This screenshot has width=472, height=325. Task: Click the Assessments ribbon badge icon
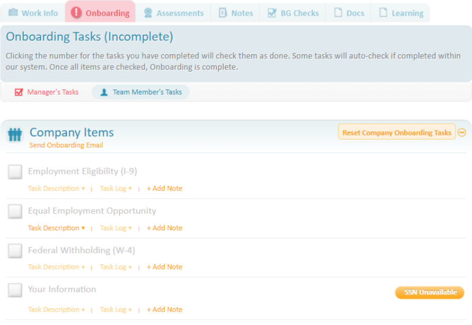148,13
